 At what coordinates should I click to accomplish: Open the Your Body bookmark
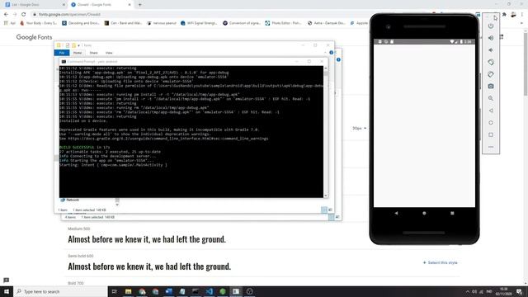[38, 23]
